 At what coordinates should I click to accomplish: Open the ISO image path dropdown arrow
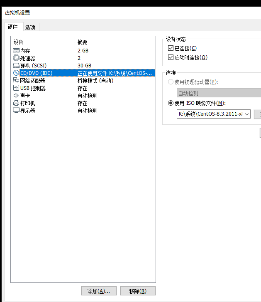247,114
